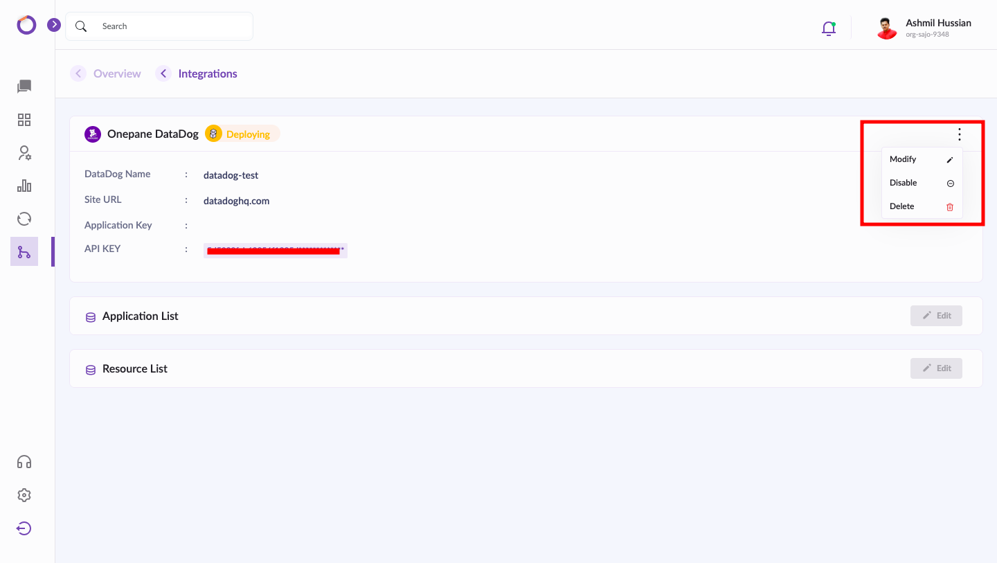The height and width of the screenshot is (563, 997).
Task: Go back using the Overview chevron
Action: tap(78, 73)
